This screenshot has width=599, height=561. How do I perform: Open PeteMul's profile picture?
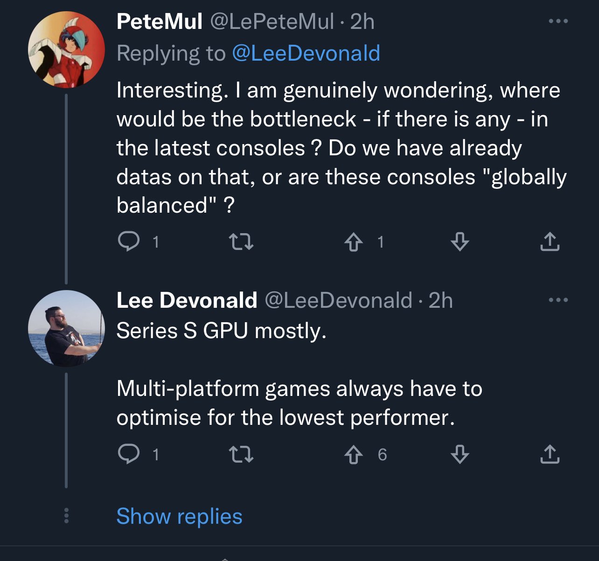(x=66, y=49)
